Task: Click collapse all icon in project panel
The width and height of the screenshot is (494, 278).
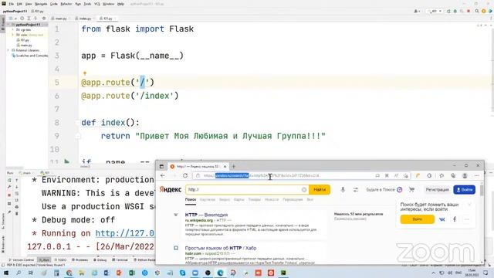Action: click(x=36, y=19)
